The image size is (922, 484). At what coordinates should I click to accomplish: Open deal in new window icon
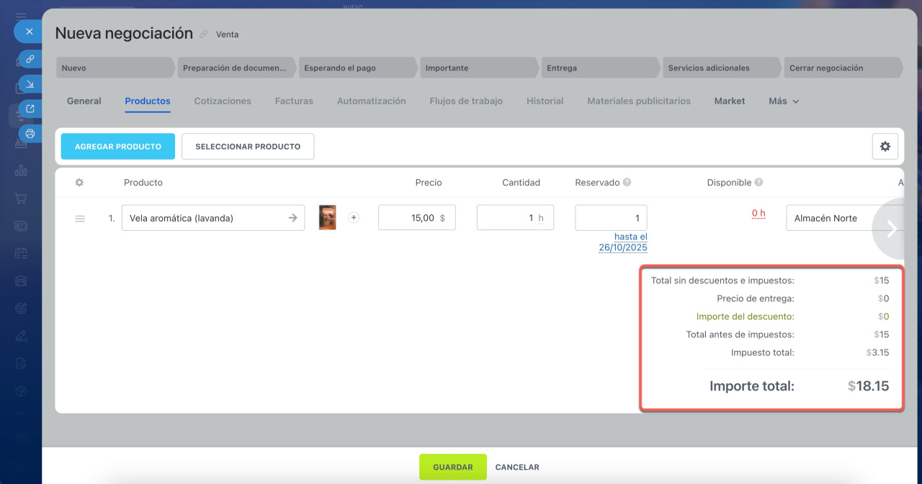[x=30, y=109]
